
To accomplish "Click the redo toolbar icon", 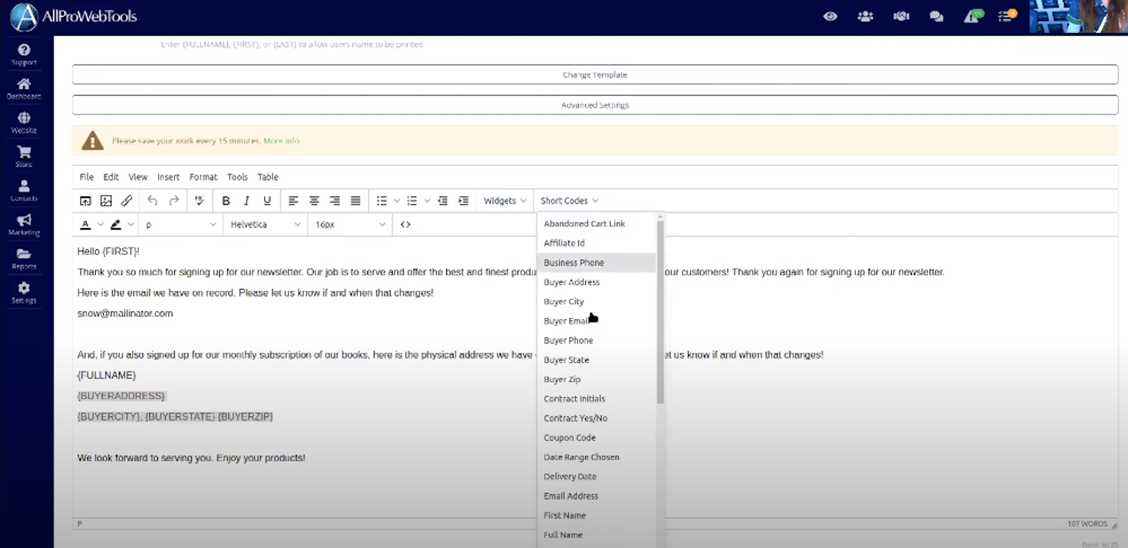I will click(x=173, y=201).
